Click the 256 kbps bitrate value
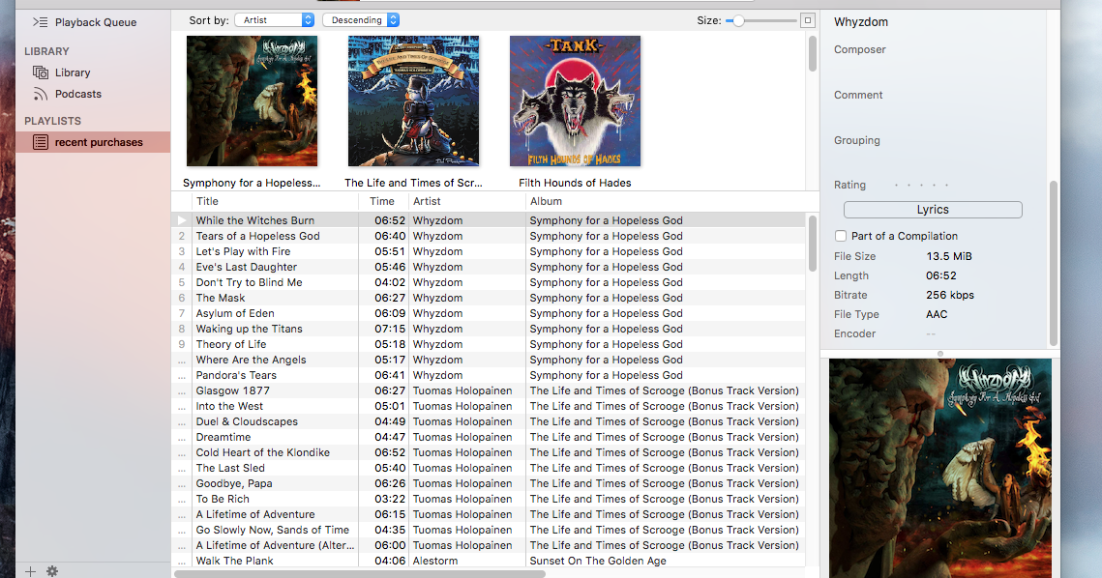1102x578 pixels. (950, 295)
